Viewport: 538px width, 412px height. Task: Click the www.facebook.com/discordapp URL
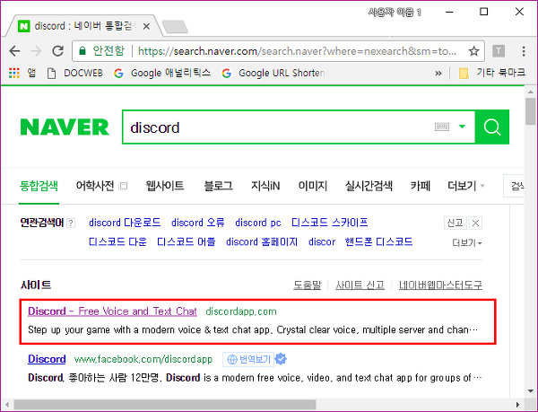143,359
